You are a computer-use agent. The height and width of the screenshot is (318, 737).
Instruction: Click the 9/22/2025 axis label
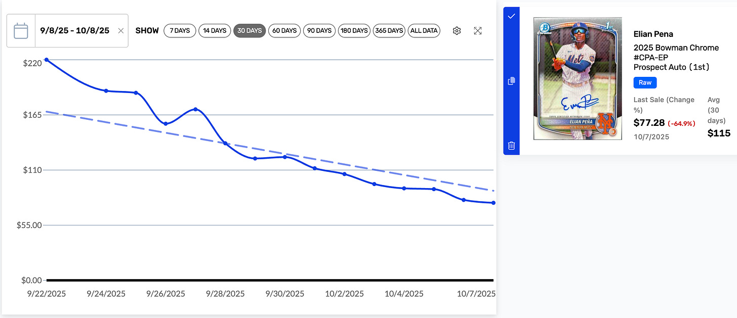[47, 294]
